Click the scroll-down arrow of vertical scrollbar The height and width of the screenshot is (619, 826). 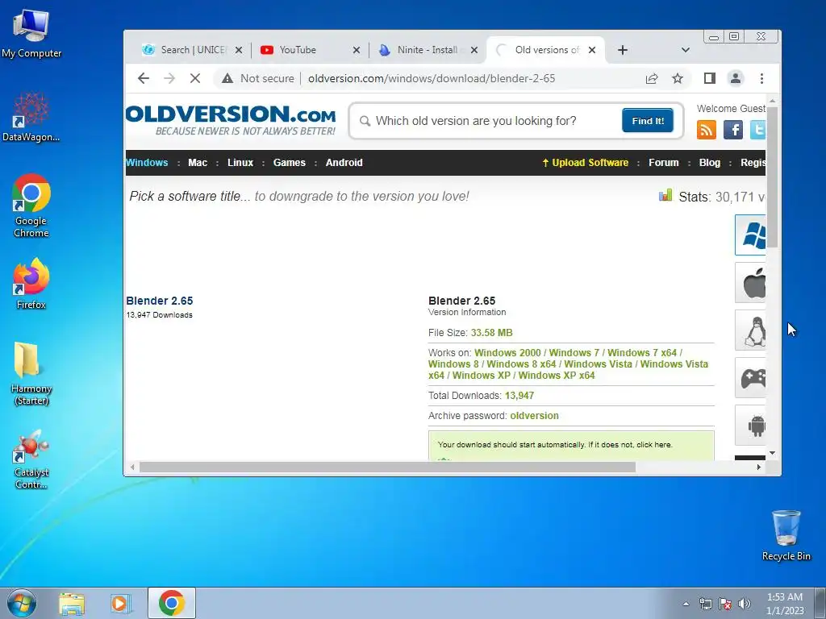772,453
